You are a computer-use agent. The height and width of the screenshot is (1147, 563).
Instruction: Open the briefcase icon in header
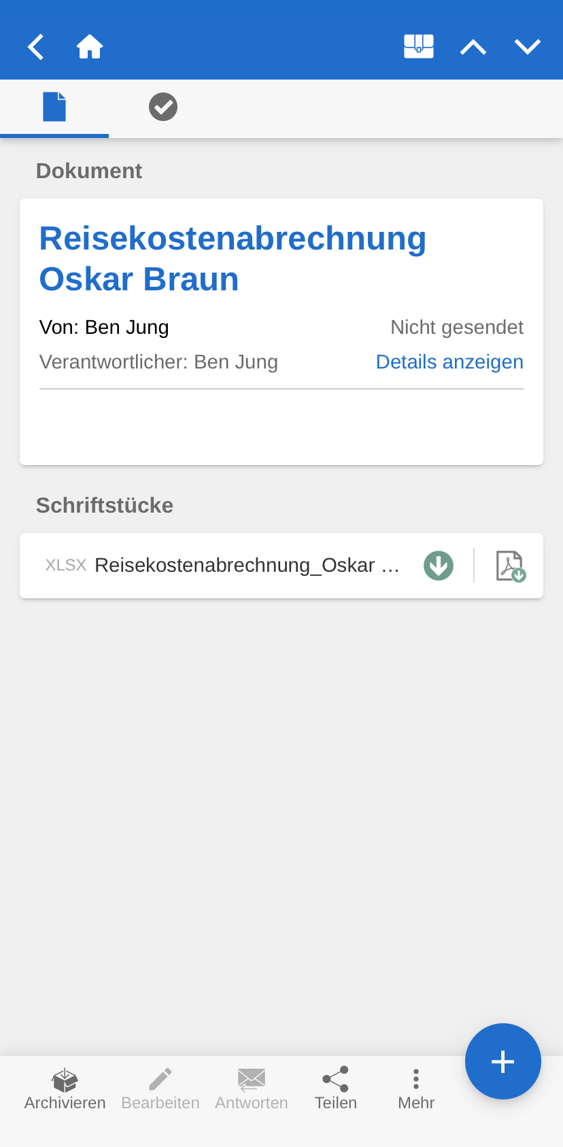coord(419,47)
